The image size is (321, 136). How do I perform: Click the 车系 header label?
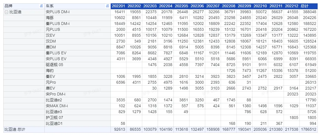tap(50, 6)
